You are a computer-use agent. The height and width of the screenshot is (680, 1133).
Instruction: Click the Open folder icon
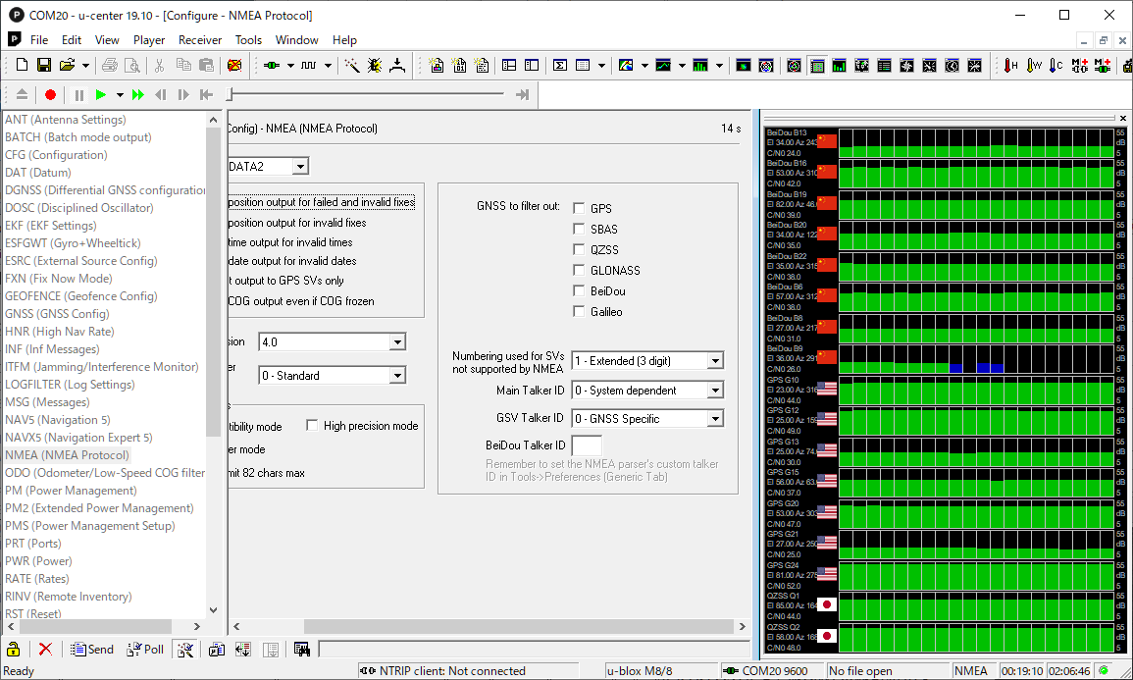[68, 65]
